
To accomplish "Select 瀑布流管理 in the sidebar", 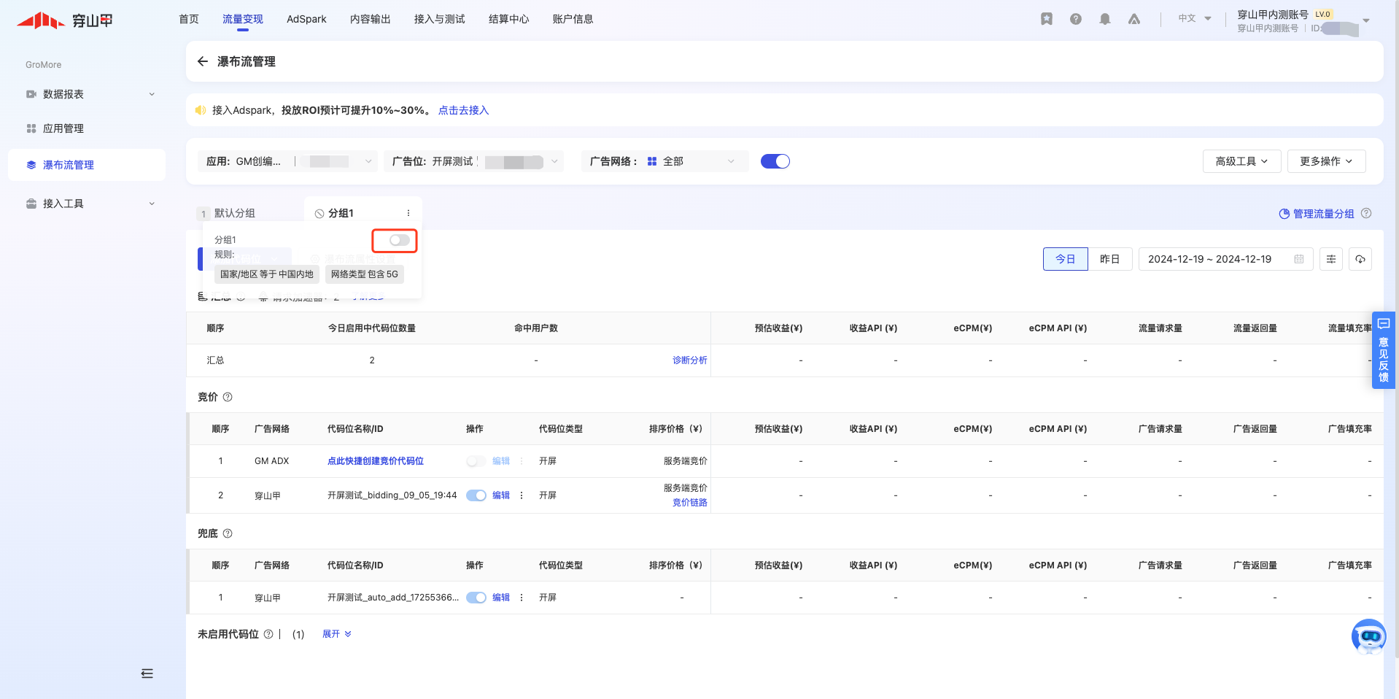I will (87, 165).
